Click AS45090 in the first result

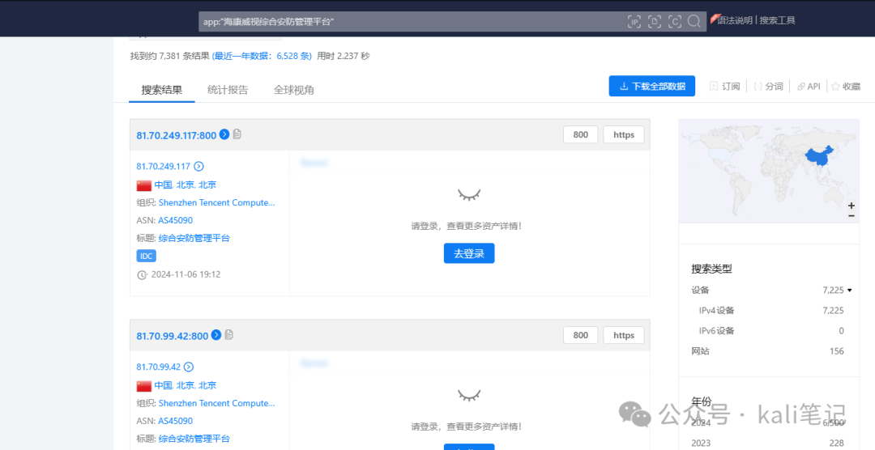pos(175,220)
